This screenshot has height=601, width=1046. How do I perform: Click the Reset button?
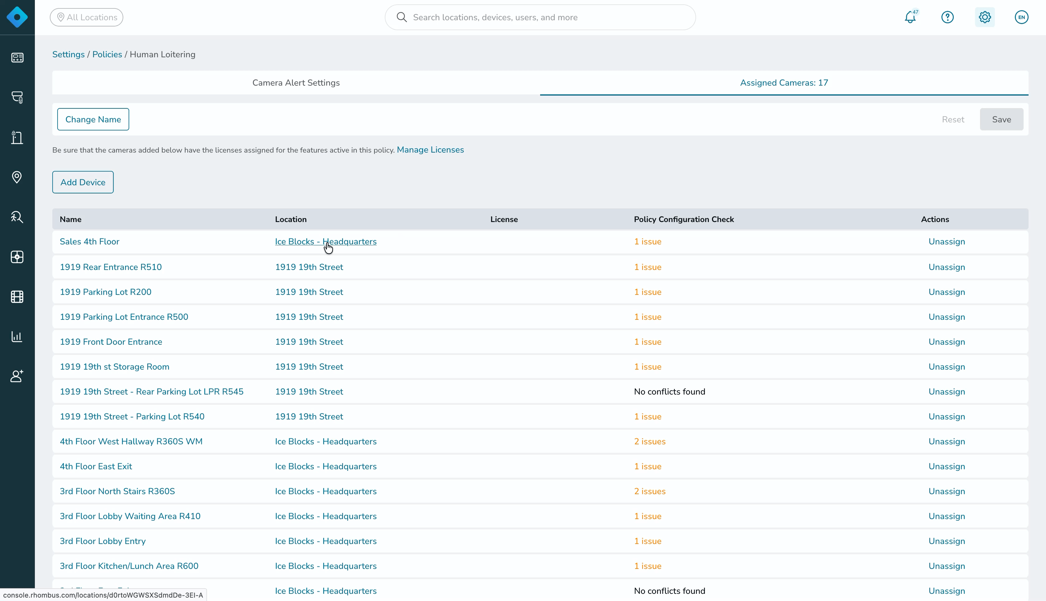[x=953, y=119]
